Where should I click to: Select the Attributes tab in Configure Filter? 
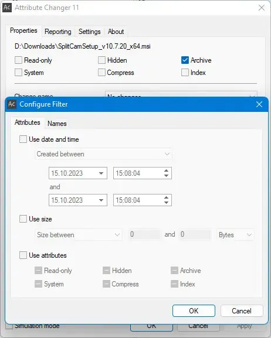[x=28, y=122]
